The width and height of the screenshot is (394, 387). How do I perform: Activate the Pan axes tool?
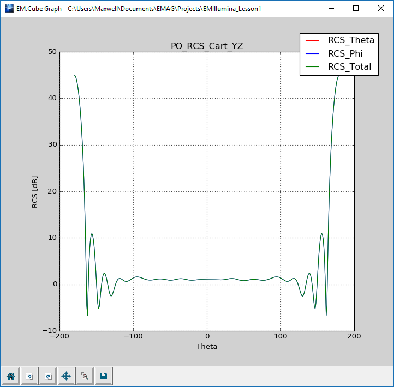pos(67,376)
